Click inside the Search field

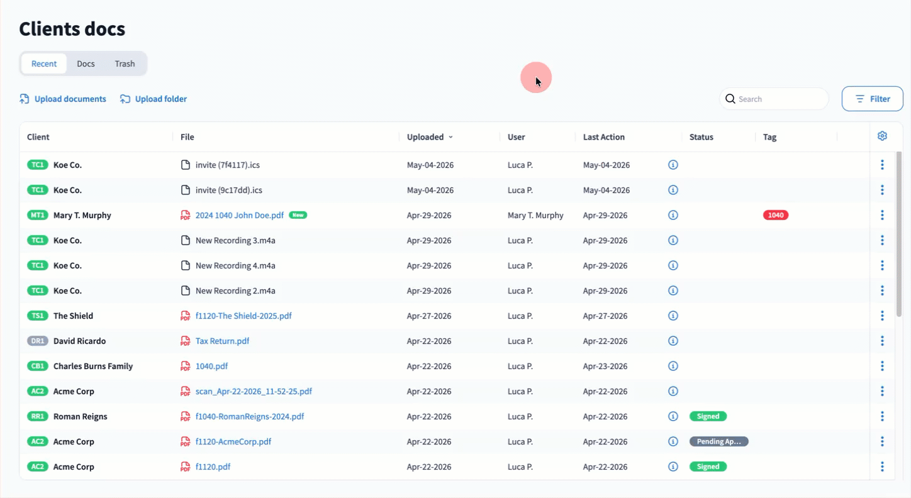[x=774, y=99]
